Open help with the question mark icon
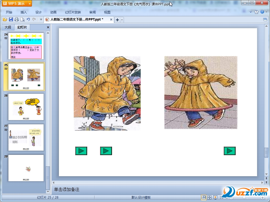This screenshot has height=202, width=270. coord(262,12)
